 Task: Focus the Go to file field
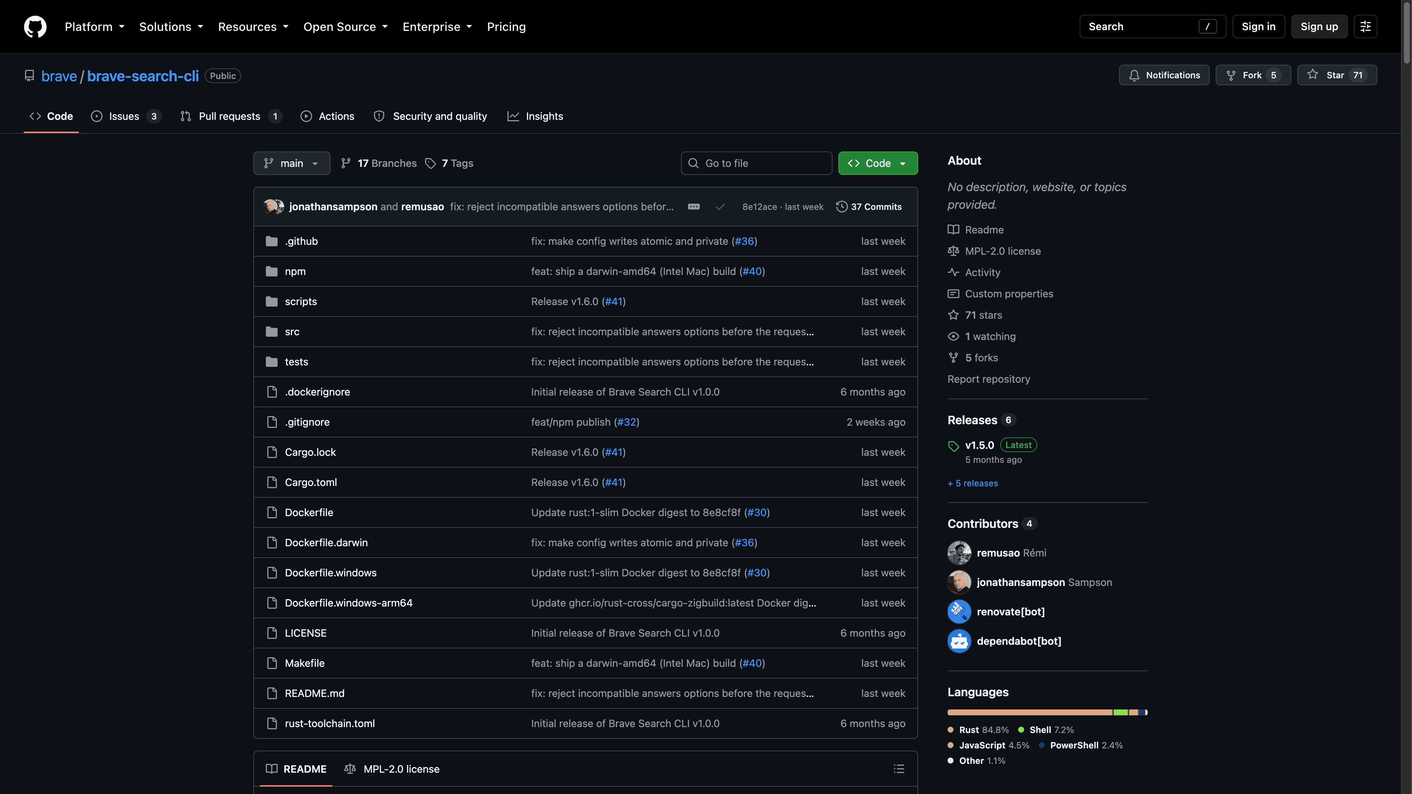(x=756, y=163)
